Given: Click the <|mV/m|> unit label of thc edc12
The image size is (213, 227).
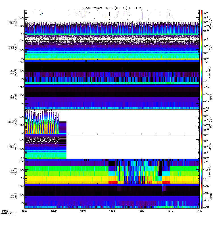Looking at the screenshot, I should [x=210, y=171].
